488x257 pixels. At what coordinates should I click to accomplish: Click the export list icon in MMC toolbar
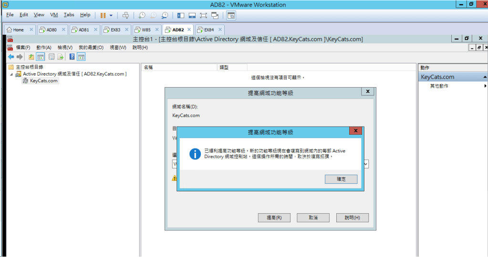pos(61,57)
